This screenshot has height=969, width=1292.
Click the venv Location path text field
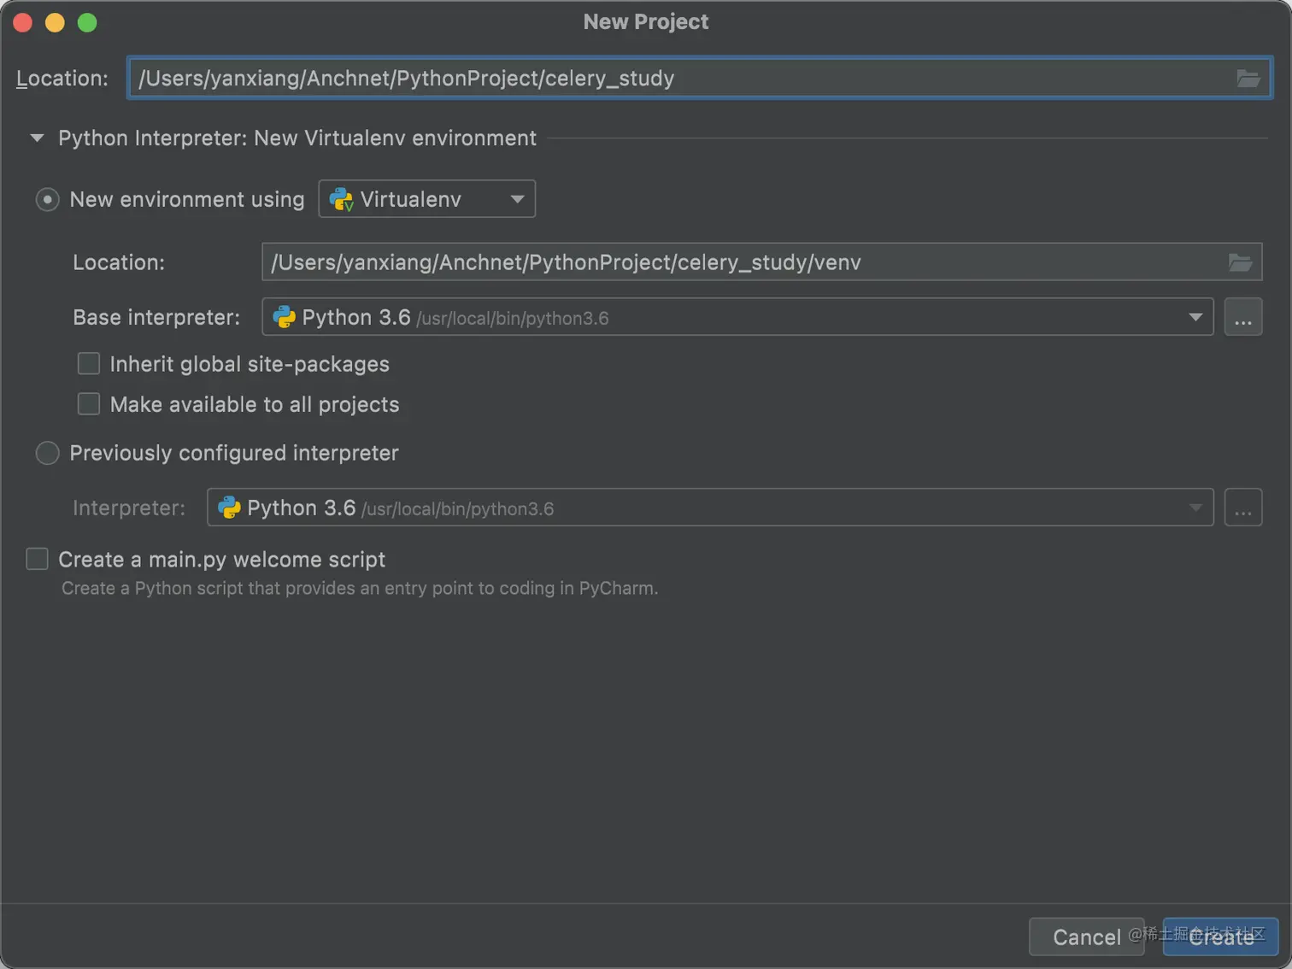point(735,262)
